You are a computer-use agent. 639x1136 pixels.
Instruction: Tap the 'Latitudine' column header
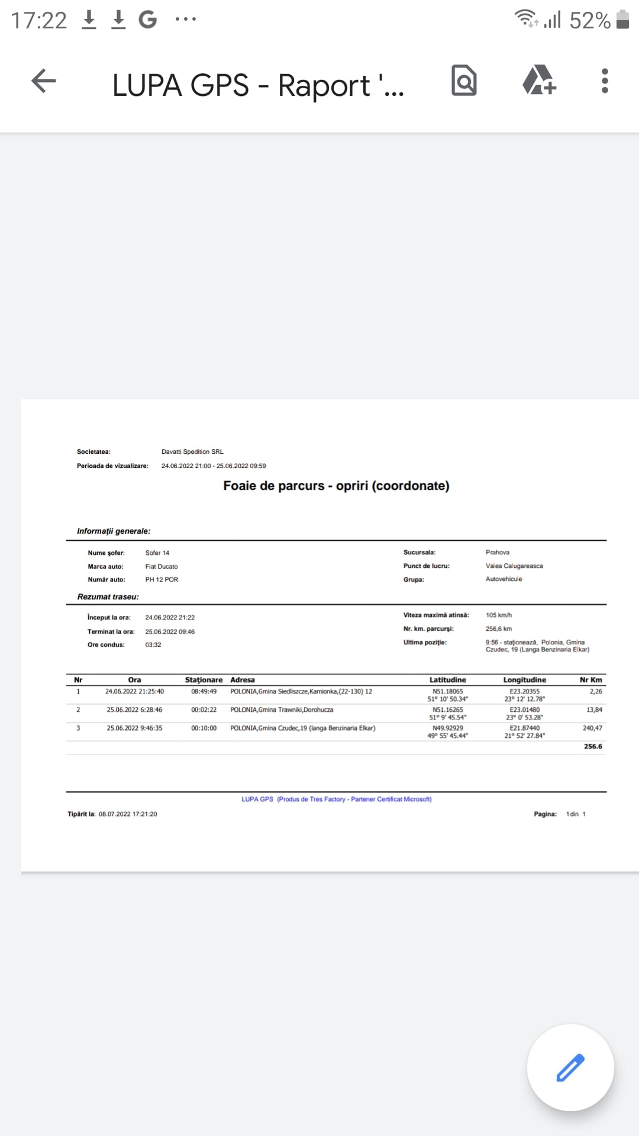(x=448, y=680)
